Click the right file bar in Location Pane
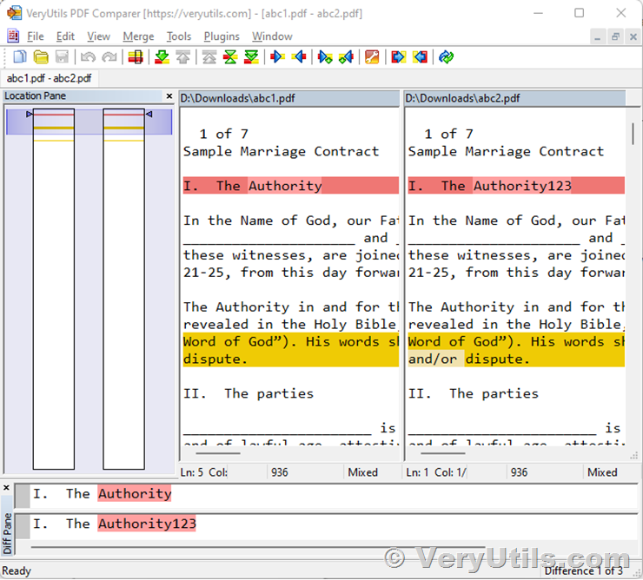 124,289
